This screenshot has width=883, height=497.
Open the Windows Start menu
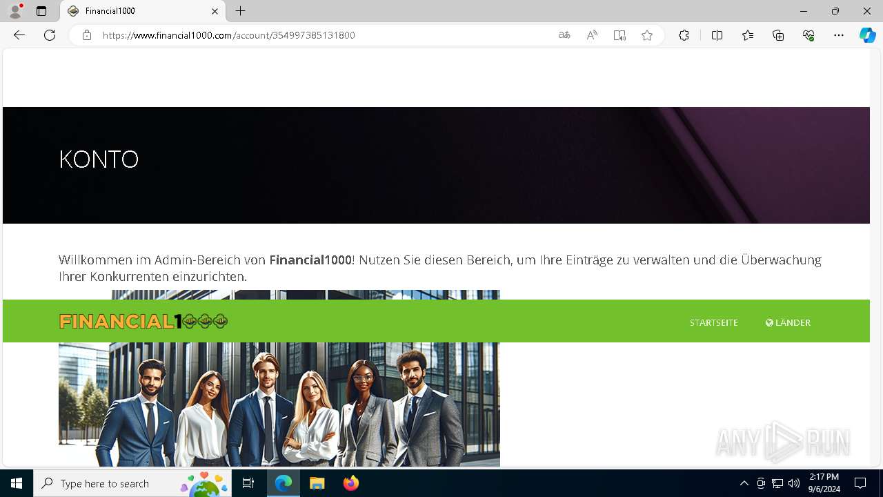pyautogui.click(x=17, y=483)
